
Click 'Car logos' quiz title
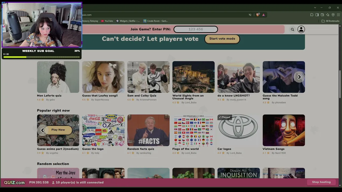(x=224, y=149)
